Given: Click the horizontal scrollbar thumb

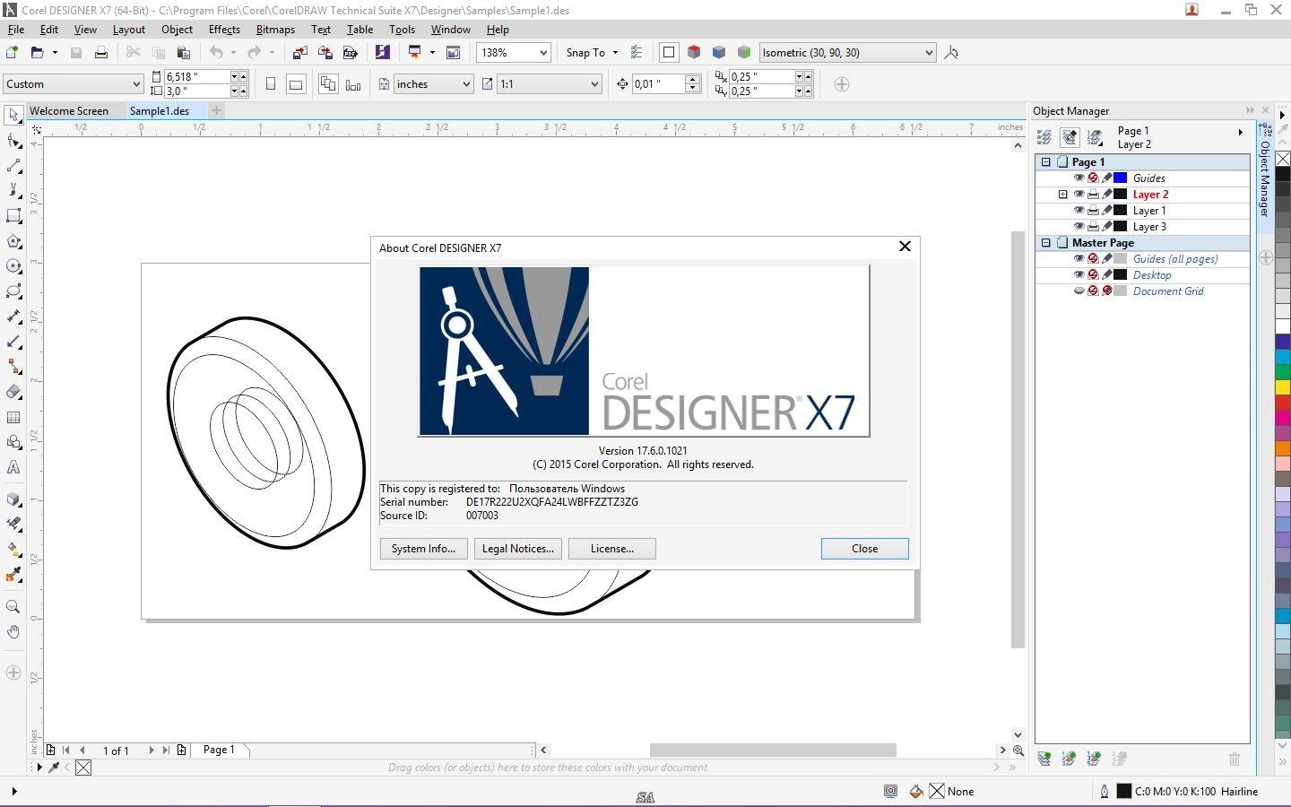Looking at the screenshot, I should point(773,750).
